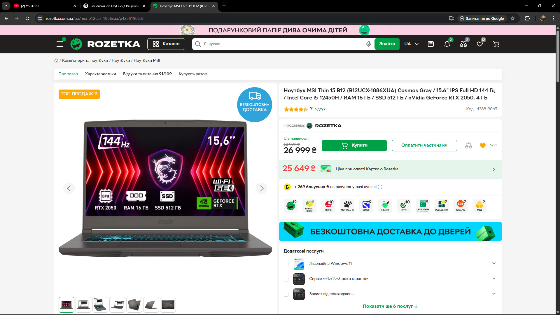Select the second laptop thumbnail

pyautogui.click(x=83, y=305)
